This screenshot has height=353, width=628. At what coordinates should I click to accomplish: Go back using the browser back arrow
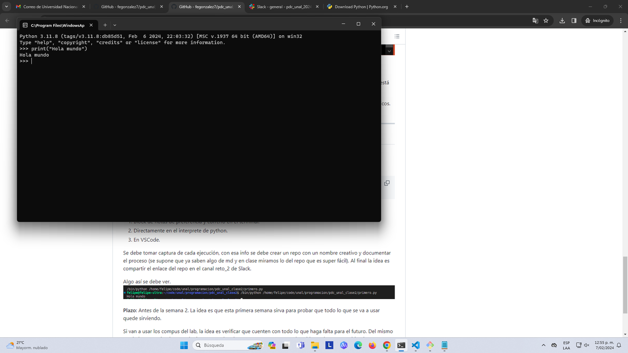(x=6, y=21)
